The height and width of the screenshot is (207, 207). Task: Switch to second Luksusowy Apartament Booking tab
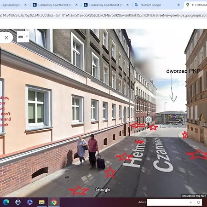coord(106,5)
